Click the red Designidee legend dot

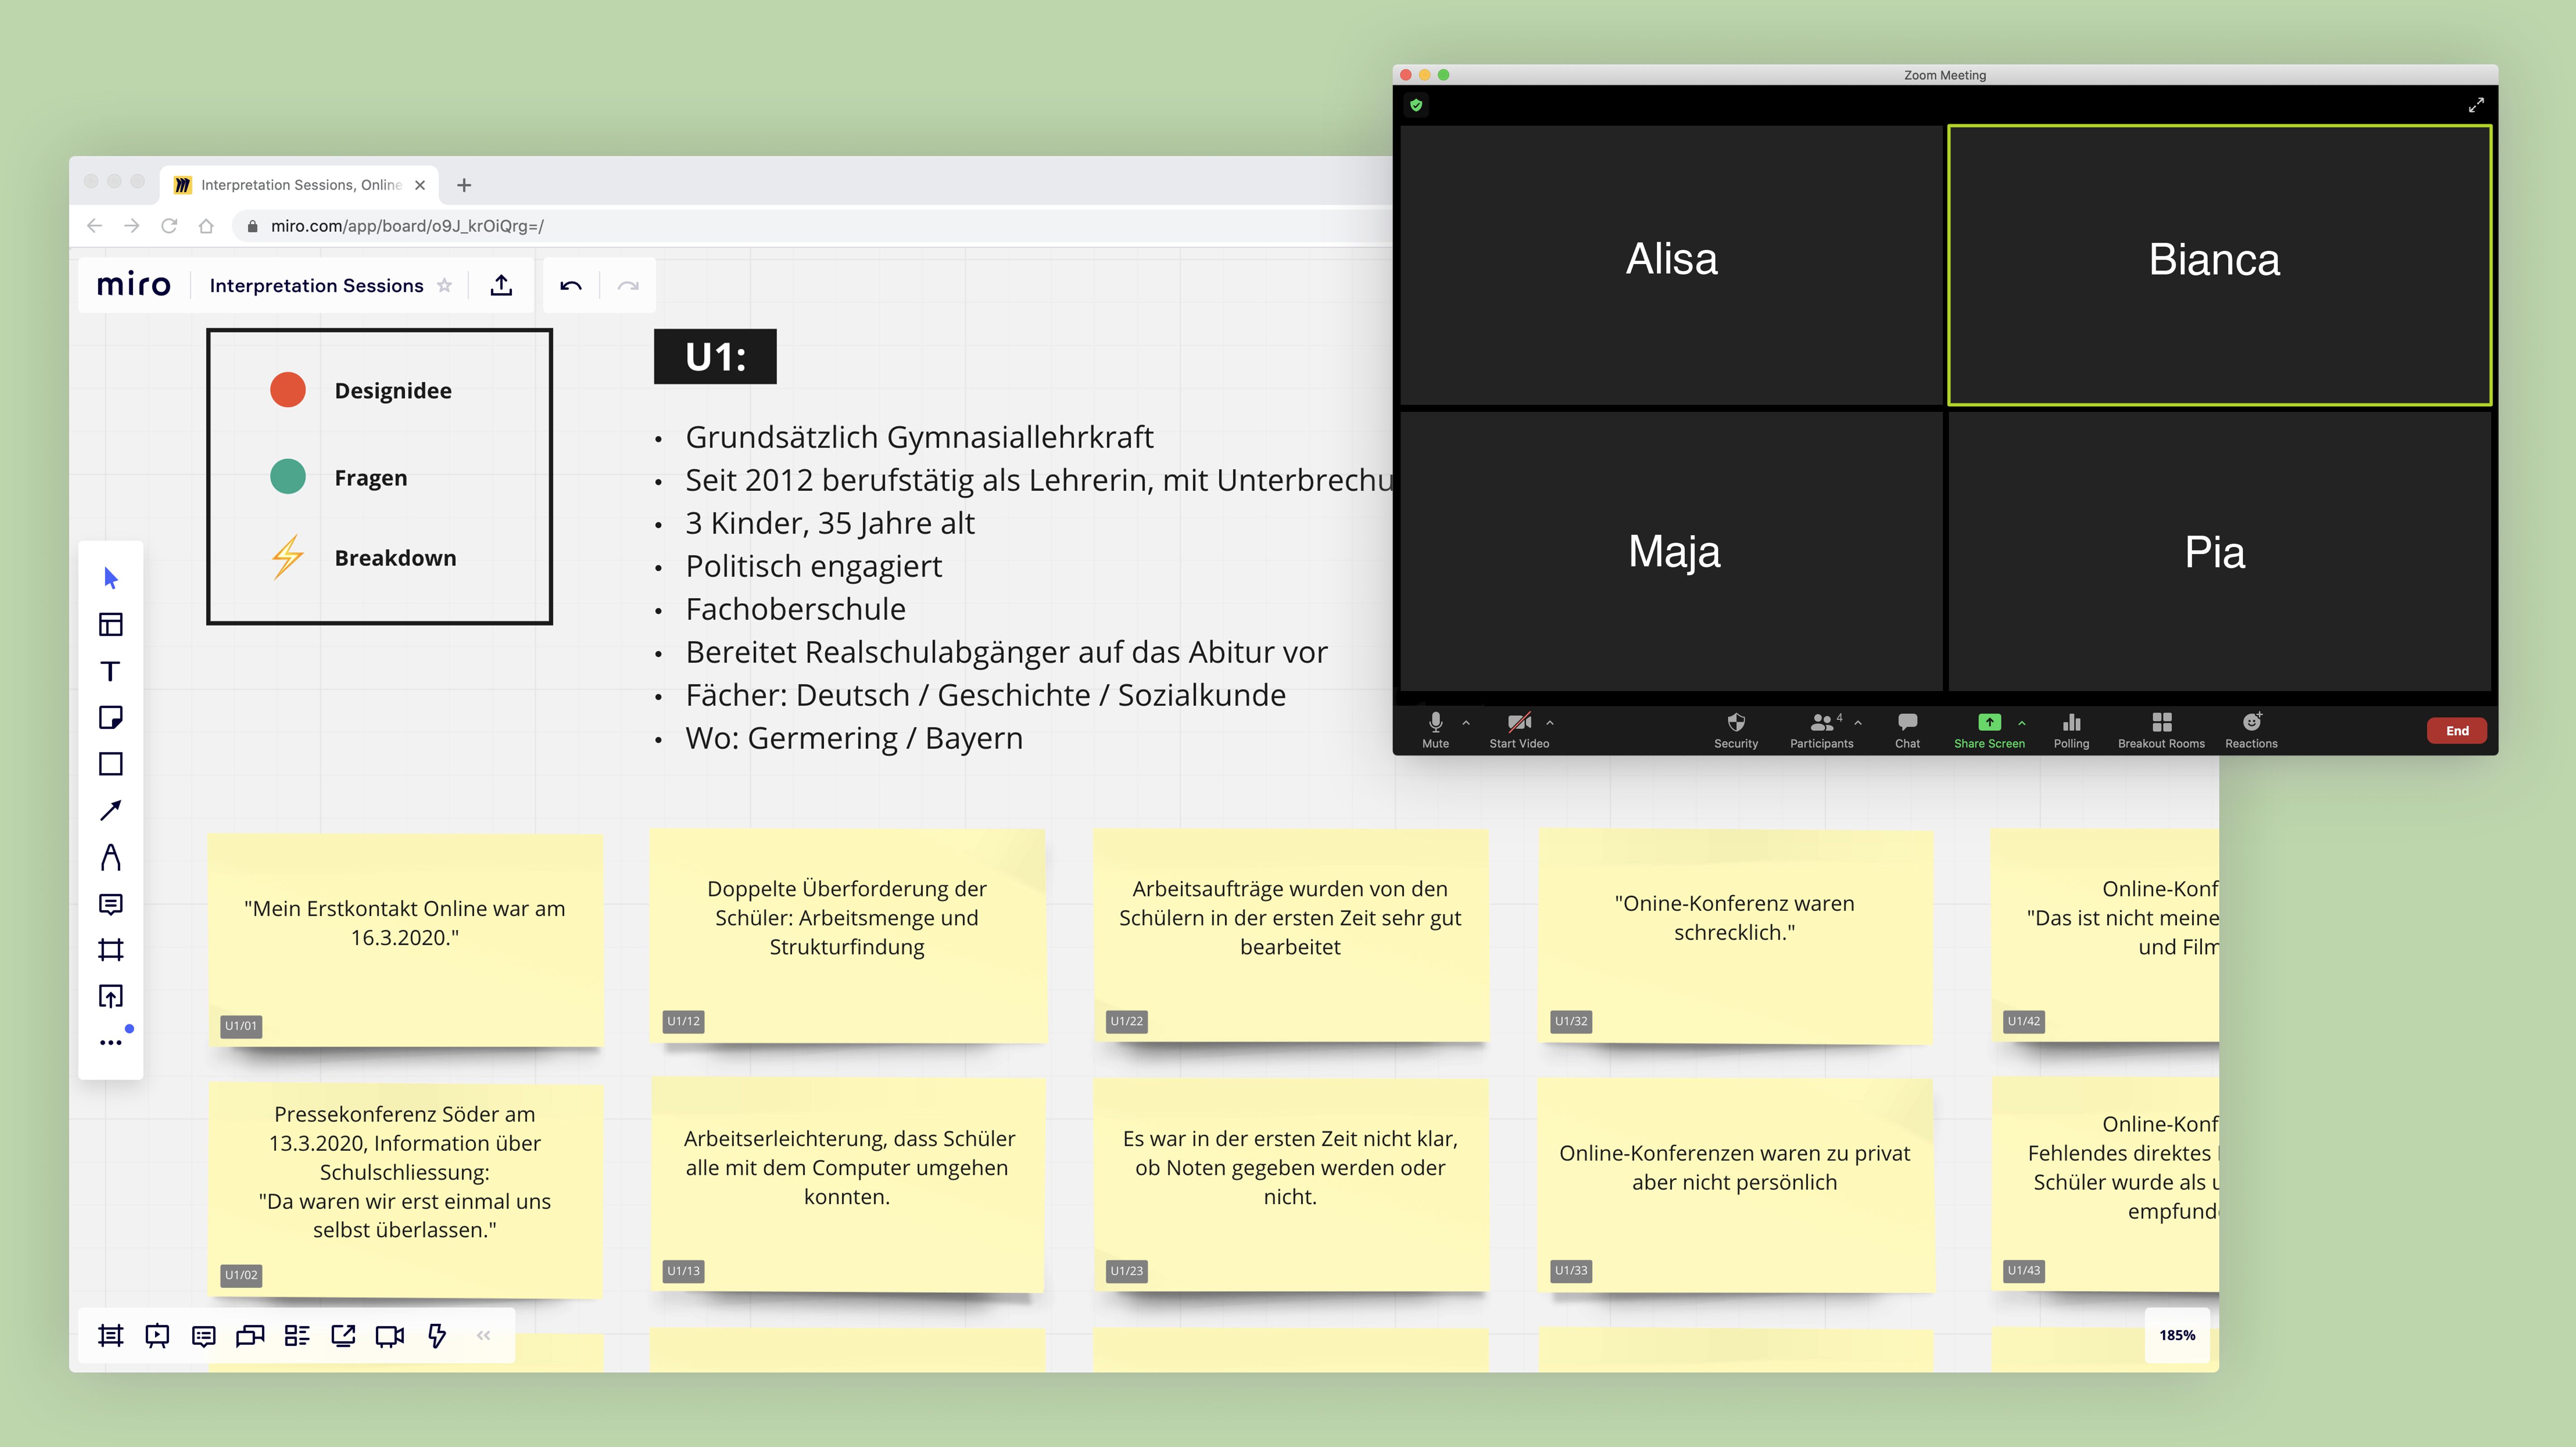point(288,390)
